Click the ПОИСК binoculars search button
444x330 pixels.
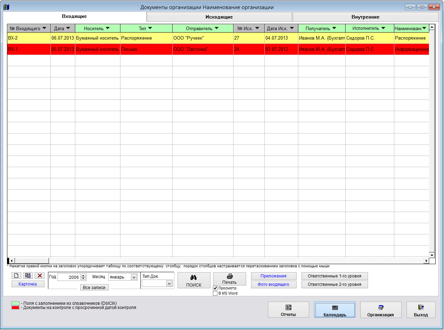tap(194, 281)
